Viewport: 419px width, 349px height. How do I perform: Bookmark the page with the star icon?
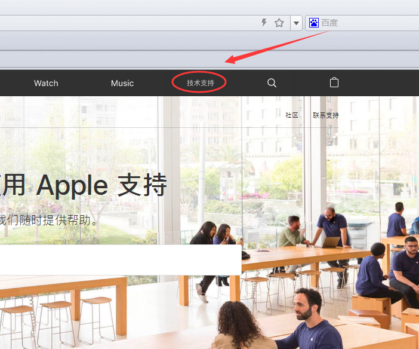coord(279,23)
